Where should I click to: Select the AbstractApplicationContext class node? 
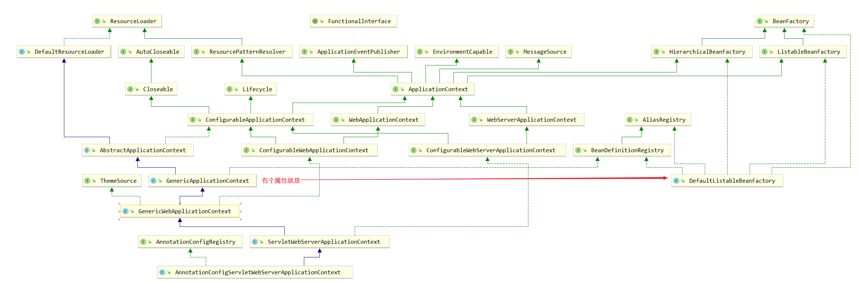(x=137, y=150)
